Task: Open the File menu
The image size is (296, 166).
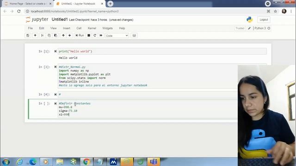Action: (31, 28)
